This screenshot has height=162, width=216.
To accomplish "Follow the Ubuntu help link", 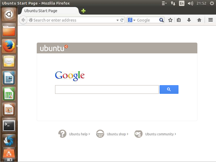I will coord(79,134).
